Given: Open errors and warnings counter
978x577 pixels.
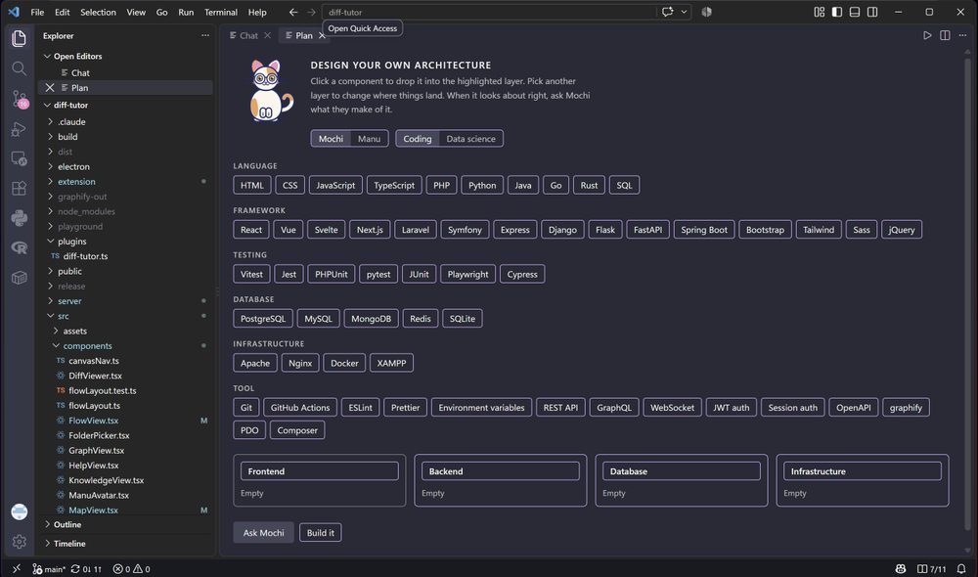Looking at the screenshot, I should (x=132, y=569).
